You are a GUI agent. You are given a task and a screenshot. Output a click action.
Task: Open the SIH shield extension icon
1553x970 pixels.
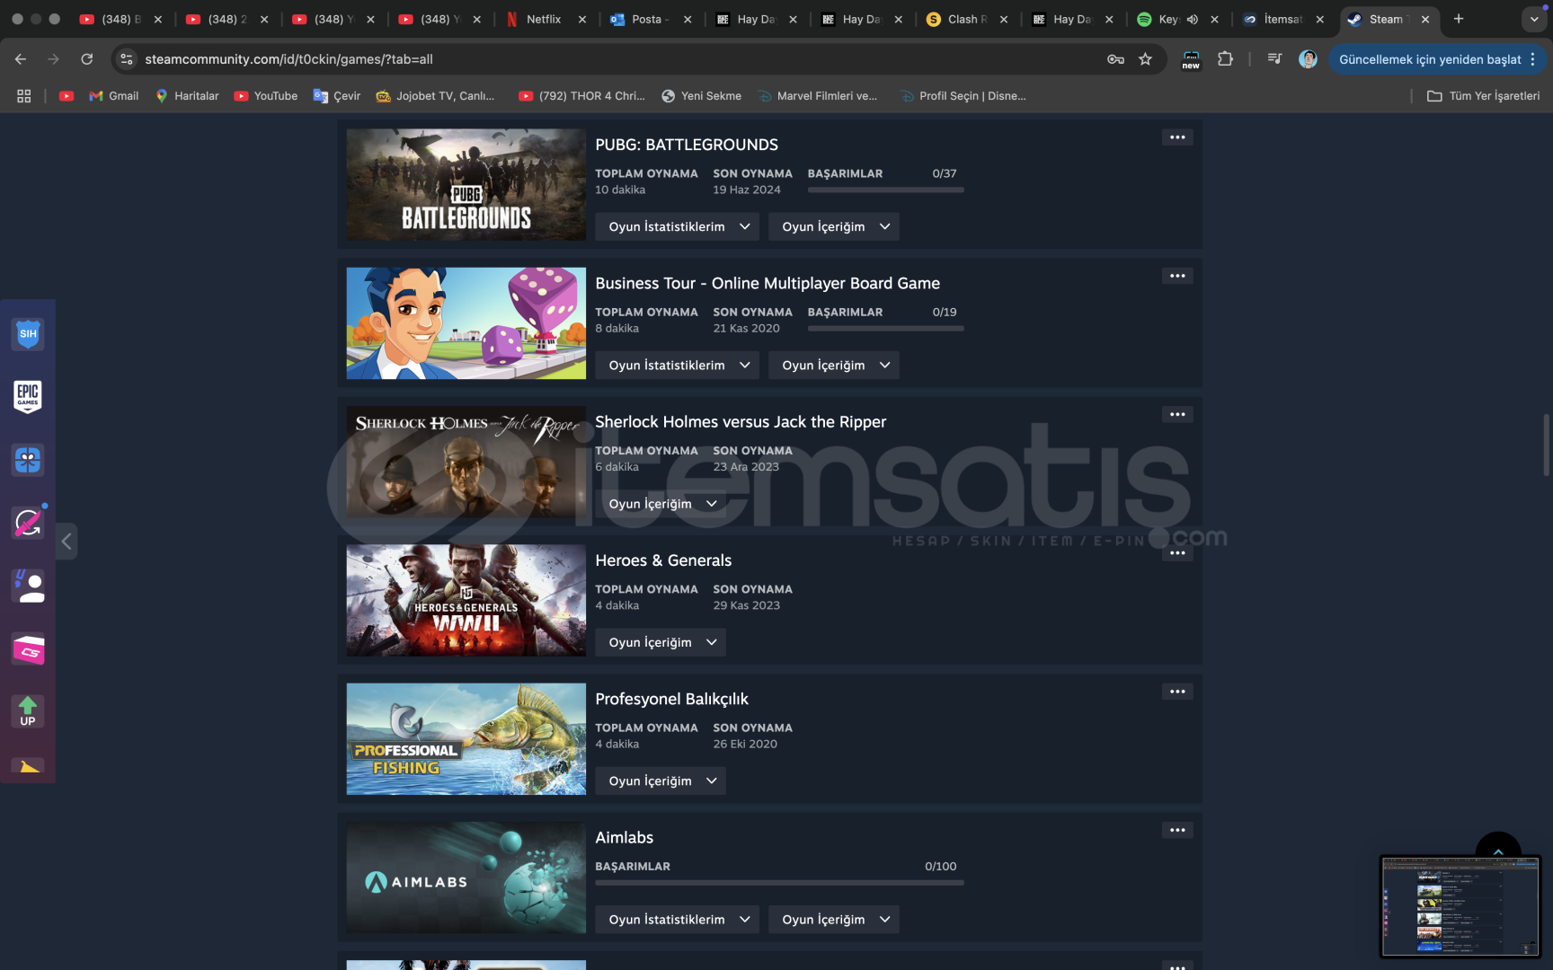click(x=28, y=333)
